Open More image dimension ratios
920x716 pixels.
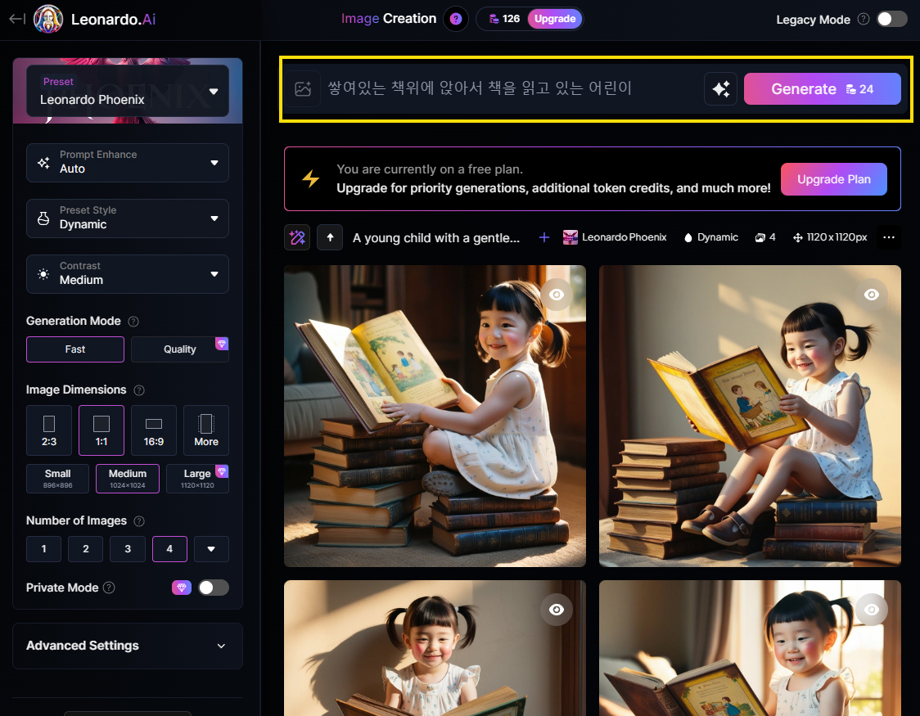[x=206, y=430]
